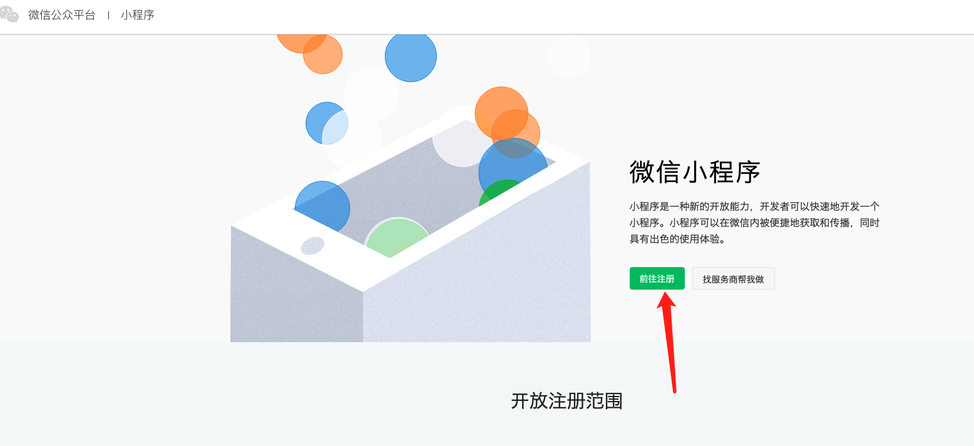Click the 开放注册范围 annotation text
This screenshot has height=446, width=974.
(566, 401)
